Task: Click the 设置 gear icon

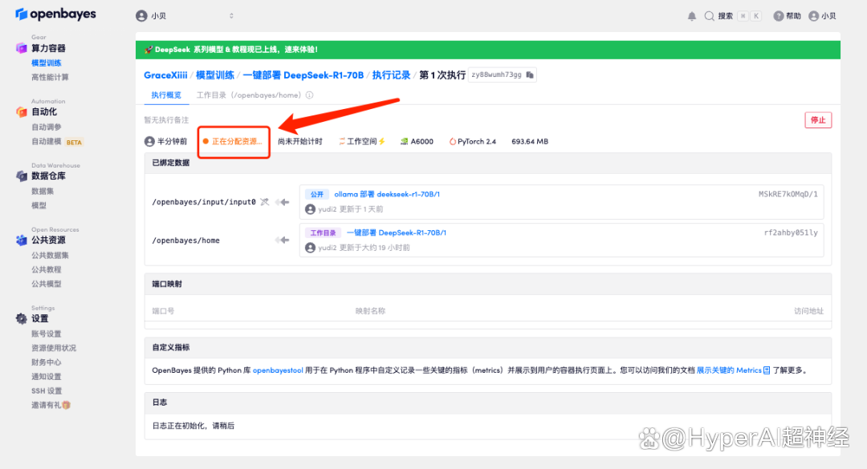Action: 22,318
